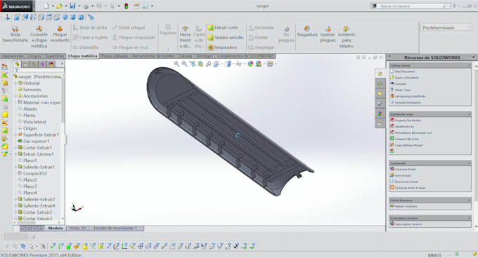478x258 pixels.
Task: Switch to the Piezas soldadas tab
Action: [x=115, y=56]
